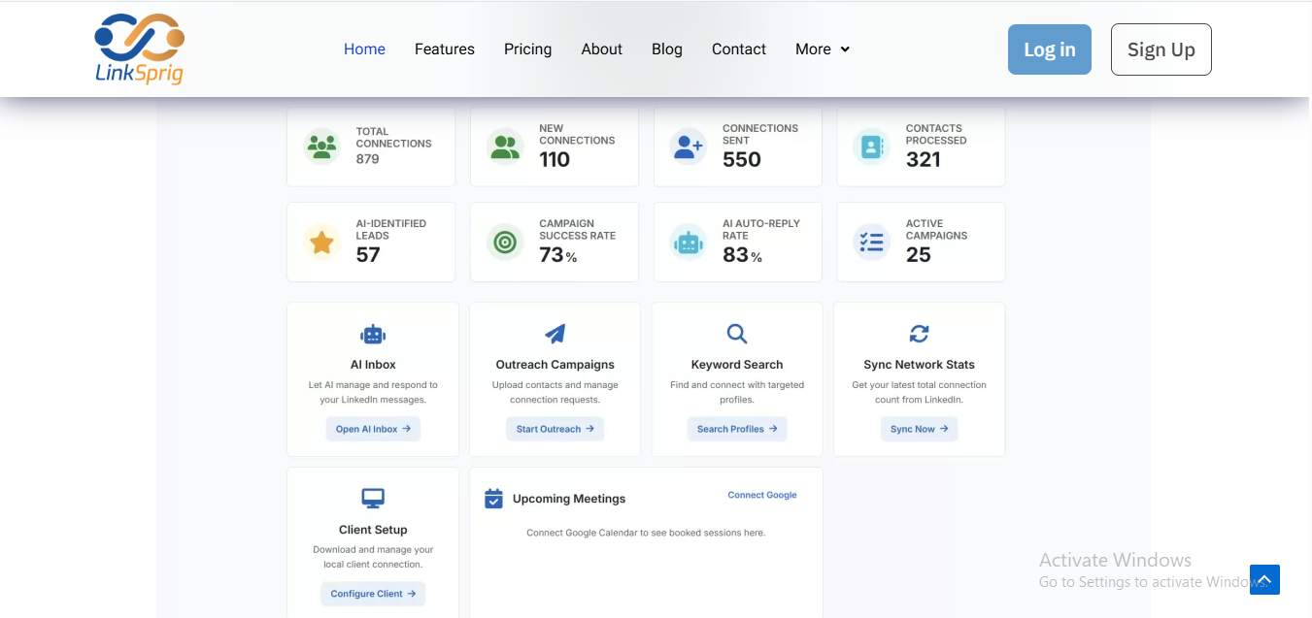Click the Open AI Inbox button
The image size is (1312, 618).
click(373, 429)
